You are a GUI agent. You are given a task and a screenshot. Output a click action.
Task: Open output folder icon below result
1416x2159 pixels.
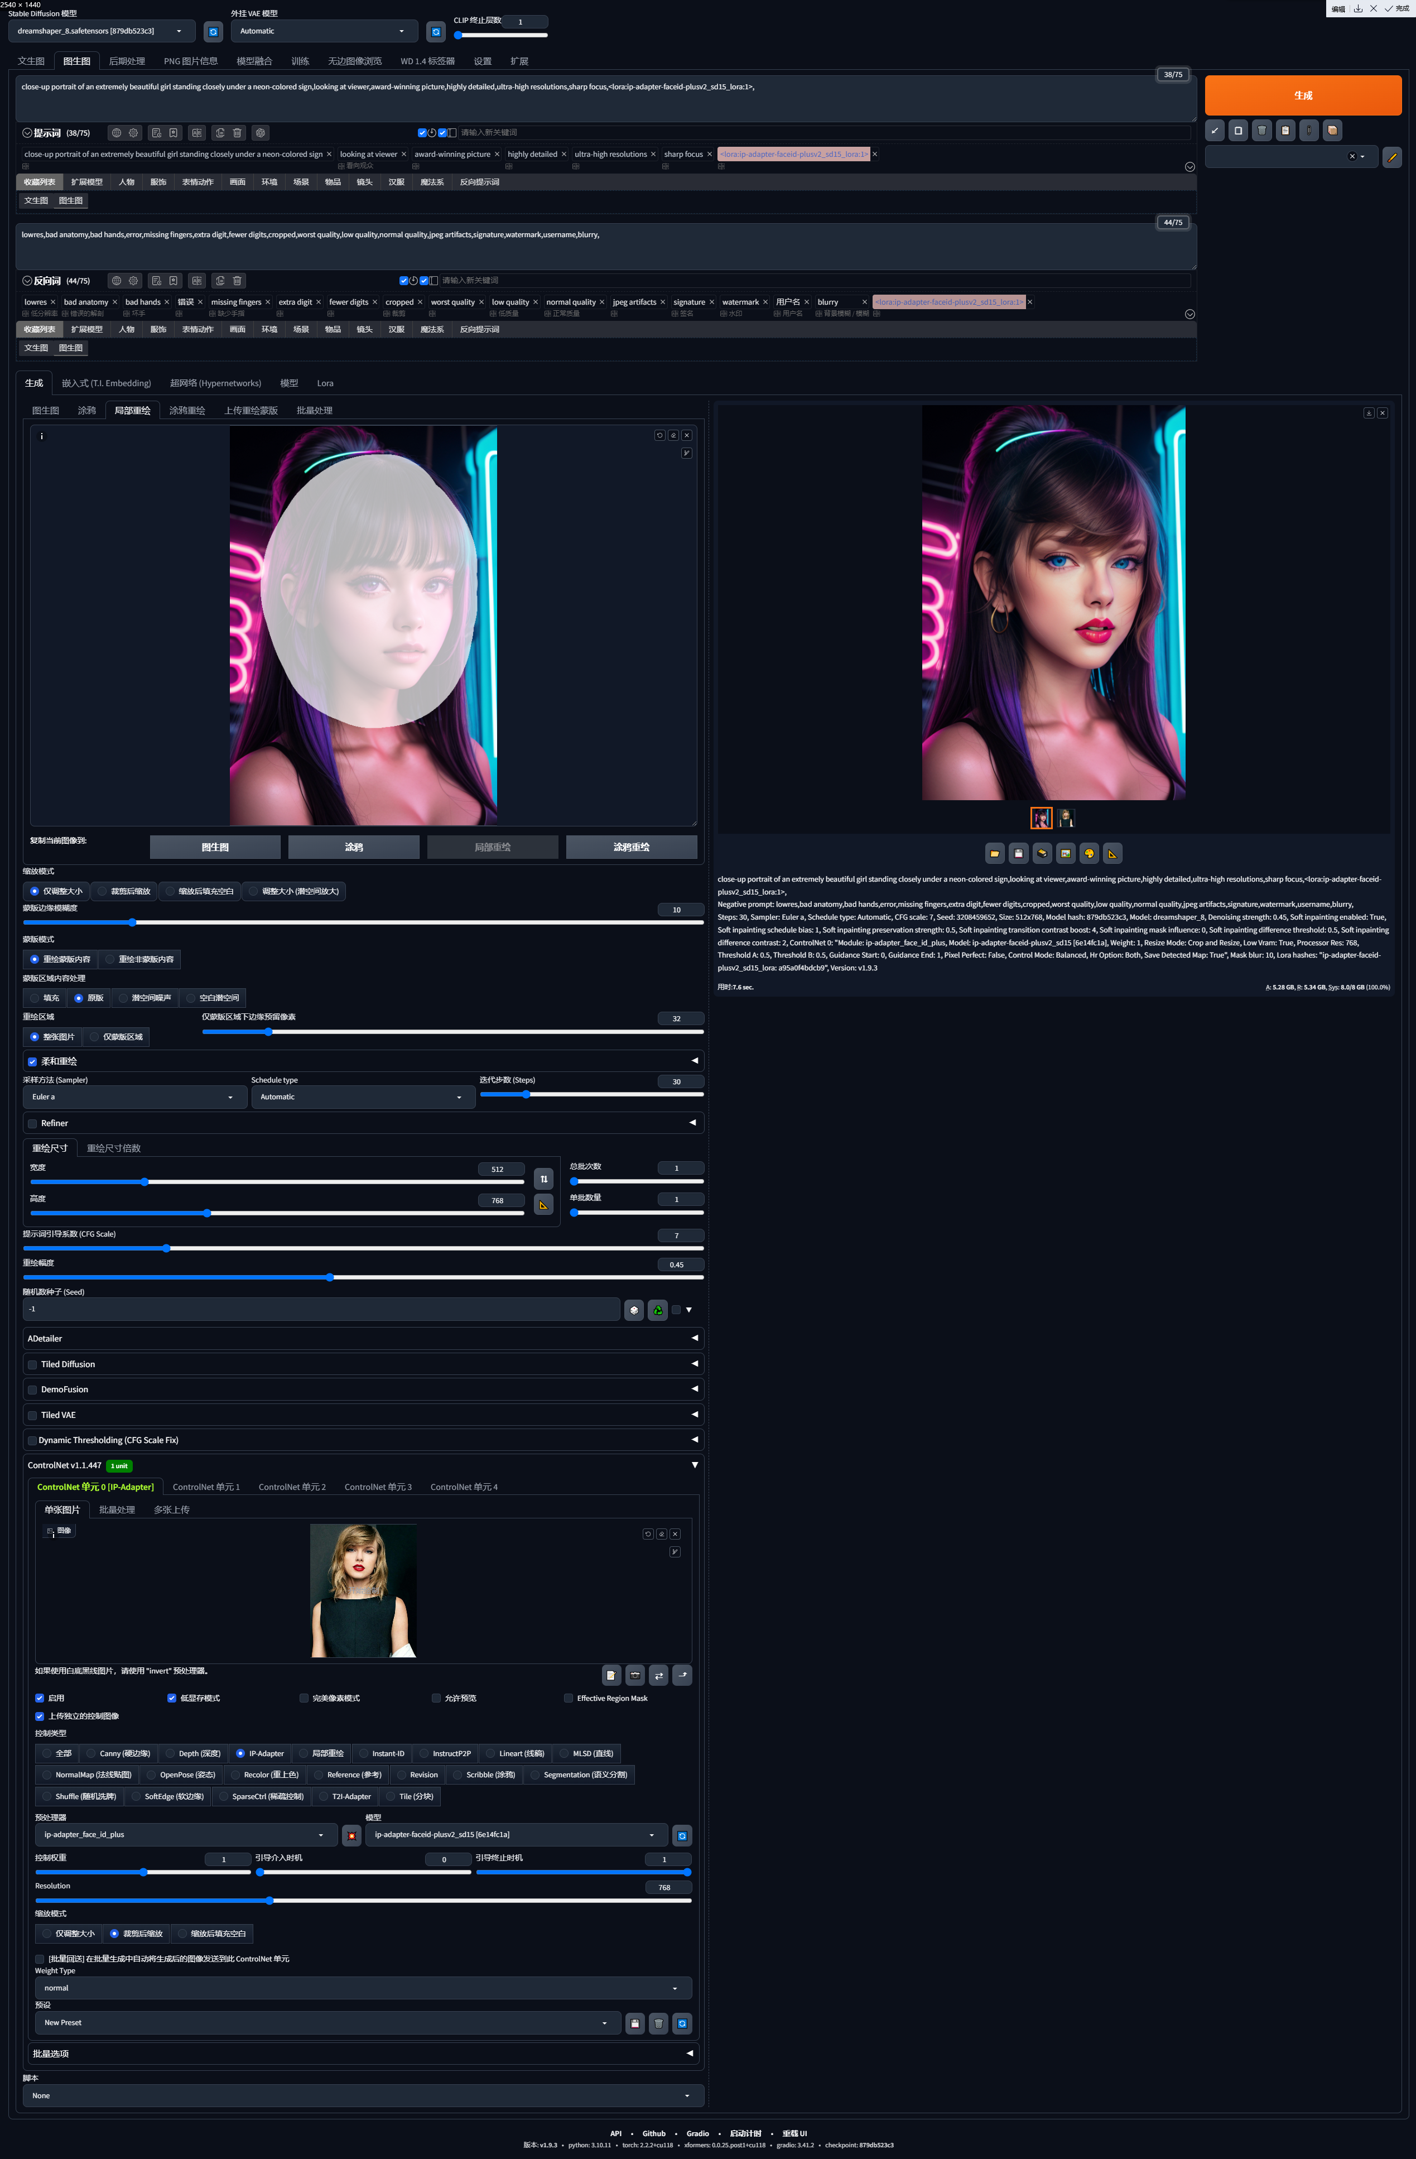pyautogui.click(x=994, y=853)
